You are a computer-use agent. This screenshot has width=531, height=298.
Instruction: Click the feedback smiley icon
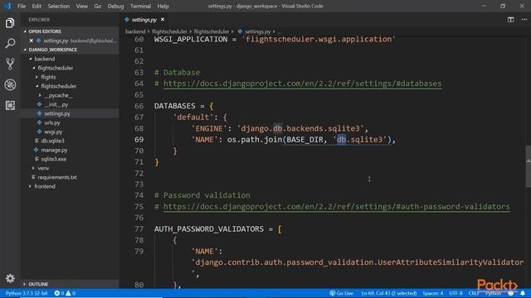pos(511,293)
